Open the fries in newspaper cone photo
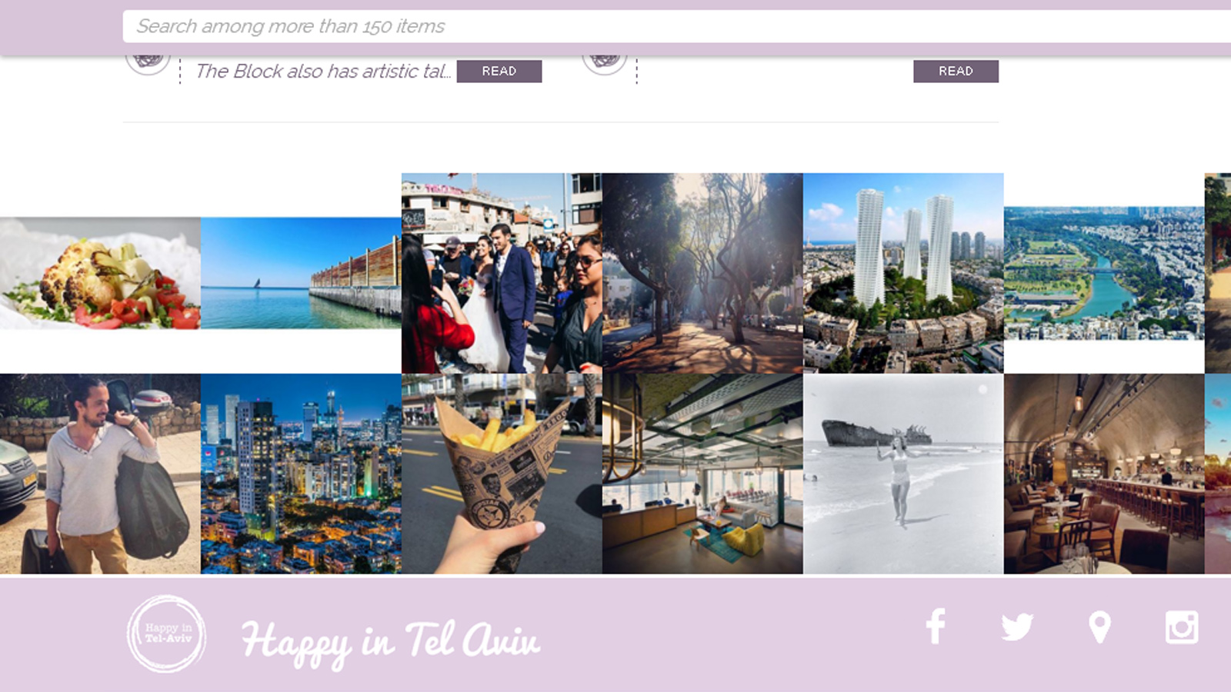This screenshot has width=1231, height=692. pyautogui.click(x=502, y=474)
